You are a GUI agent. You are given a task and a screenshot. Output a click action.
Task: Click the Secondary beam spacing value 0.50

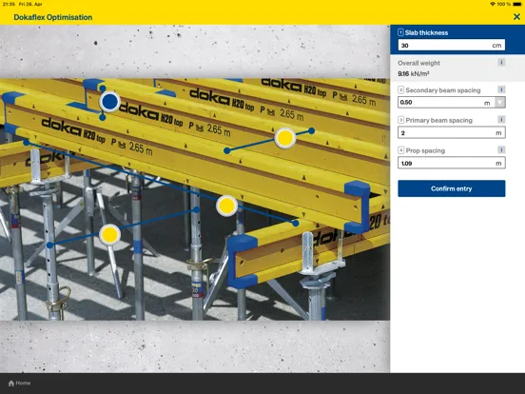[x=406, y=102]
